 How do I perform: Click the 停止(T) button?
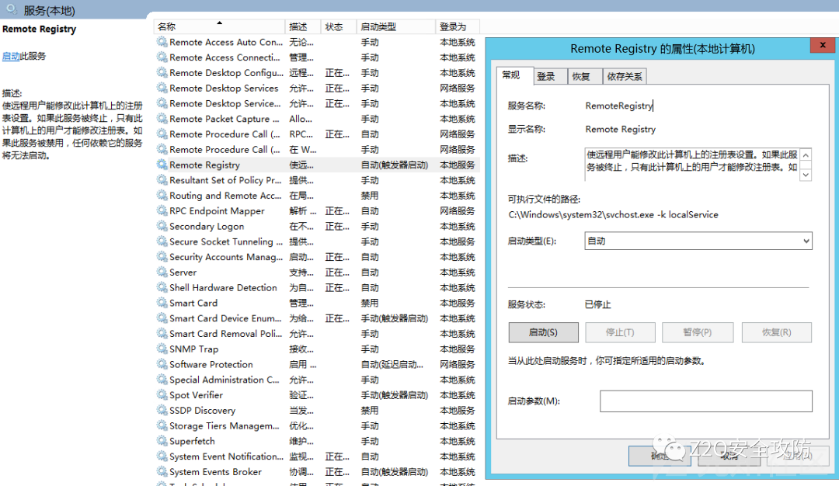pos(620,332)
